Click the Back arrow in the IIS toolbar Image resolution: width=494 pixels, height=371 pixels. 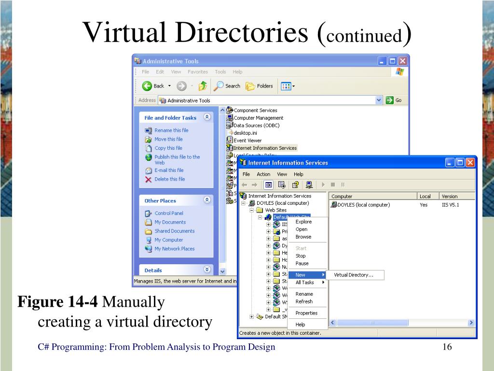245,185
